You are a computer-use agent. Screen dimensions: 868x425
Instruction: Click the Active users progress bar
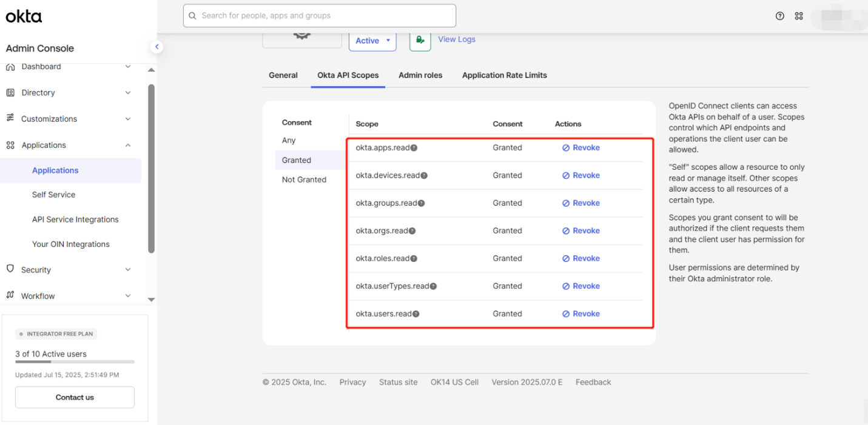(x=74, y=363)
